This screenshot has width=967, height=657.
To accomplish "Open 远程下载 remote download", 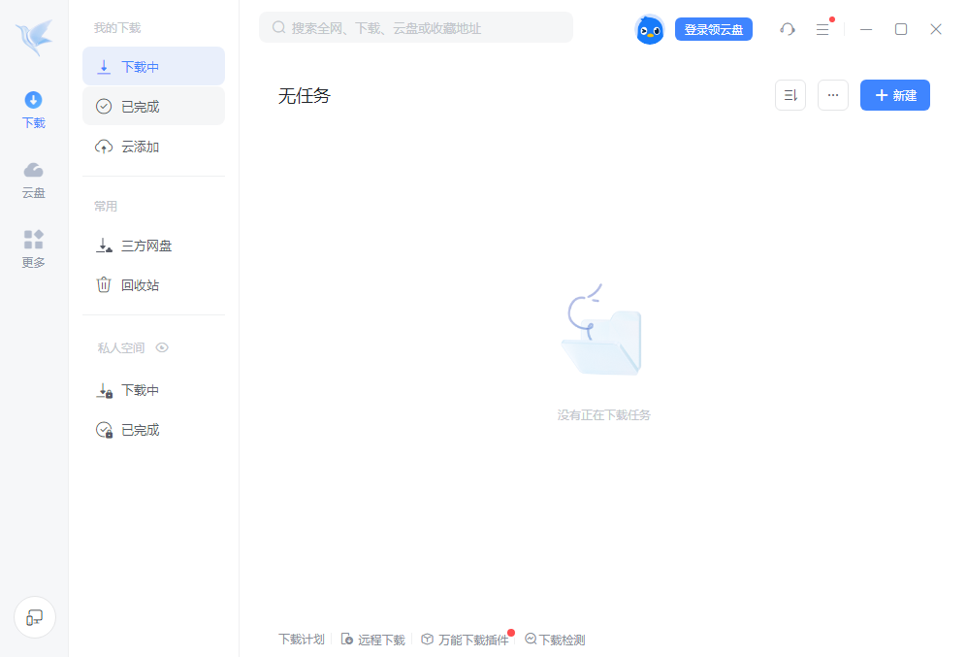I will pos(373,640).
